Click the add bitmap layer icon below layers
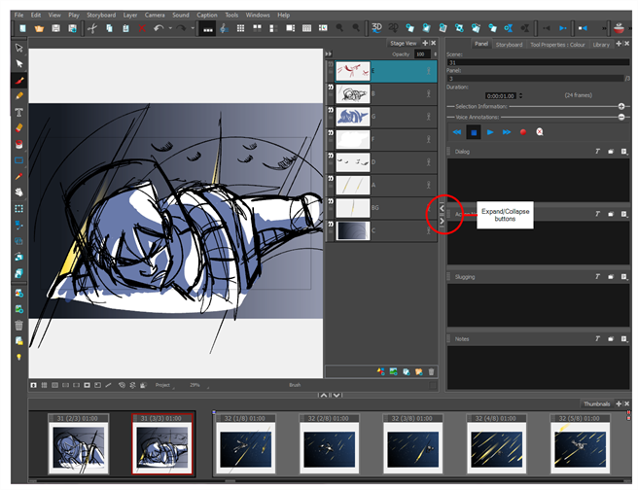638x490 pixels. pos(394,371)
